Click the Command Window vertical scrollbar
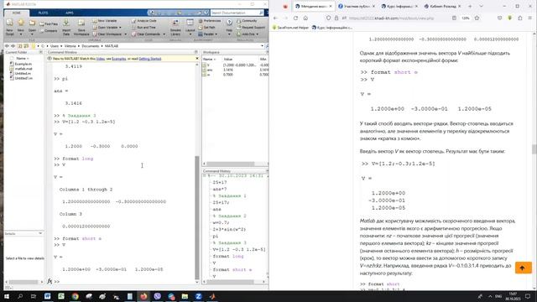537x302 pixels. point(197,217)
